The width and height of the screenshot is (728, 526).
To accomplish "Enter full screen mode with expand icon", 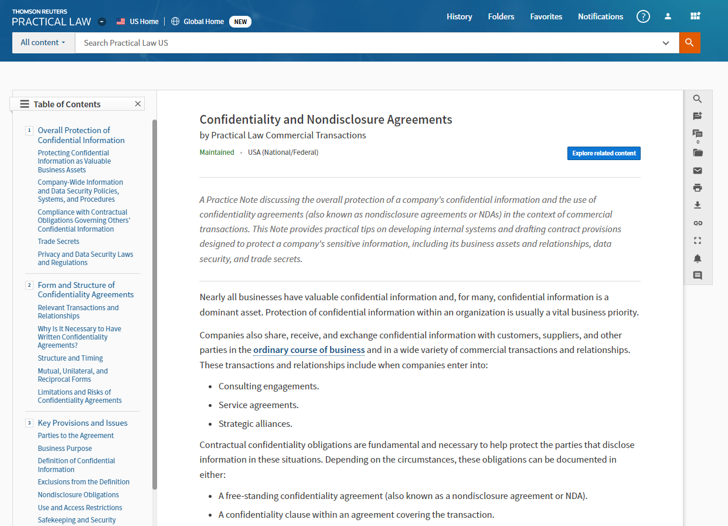I will (698, 240).
